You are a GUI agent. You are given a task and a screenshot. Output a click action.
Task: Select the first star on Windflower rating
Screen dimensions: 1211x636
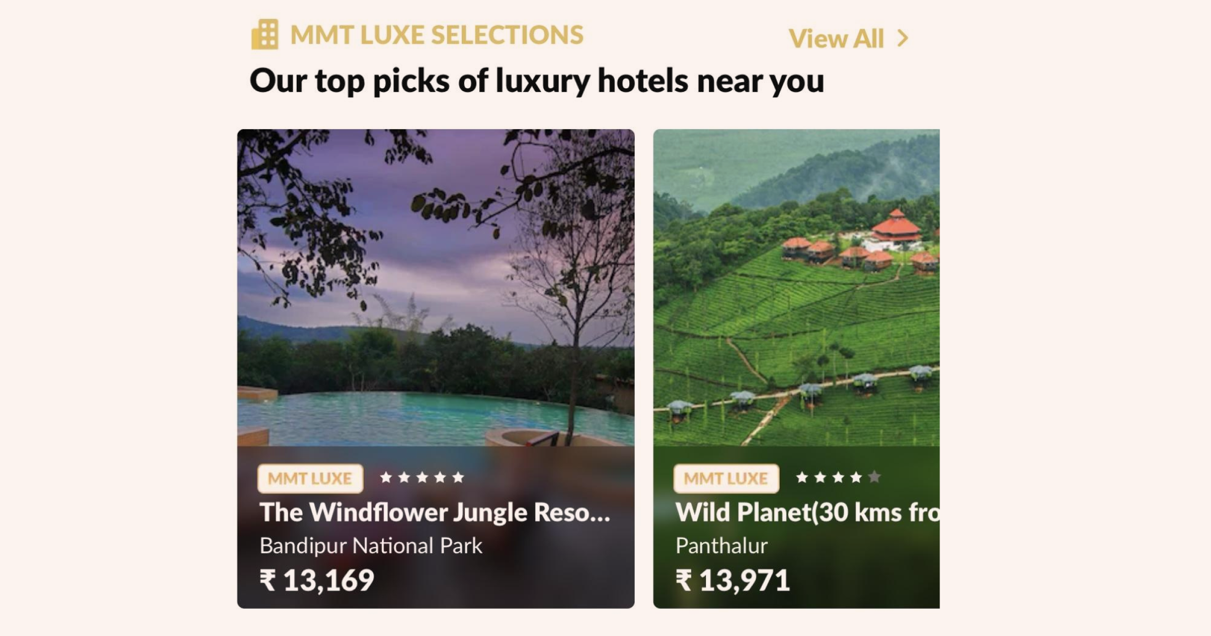(386, 478)
